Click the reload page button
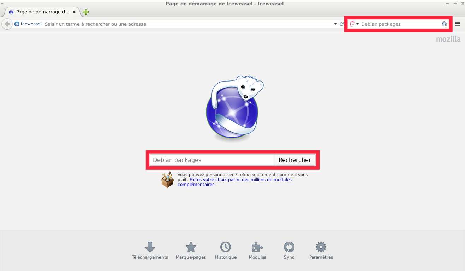465x271 pixels. pos(341,24)
